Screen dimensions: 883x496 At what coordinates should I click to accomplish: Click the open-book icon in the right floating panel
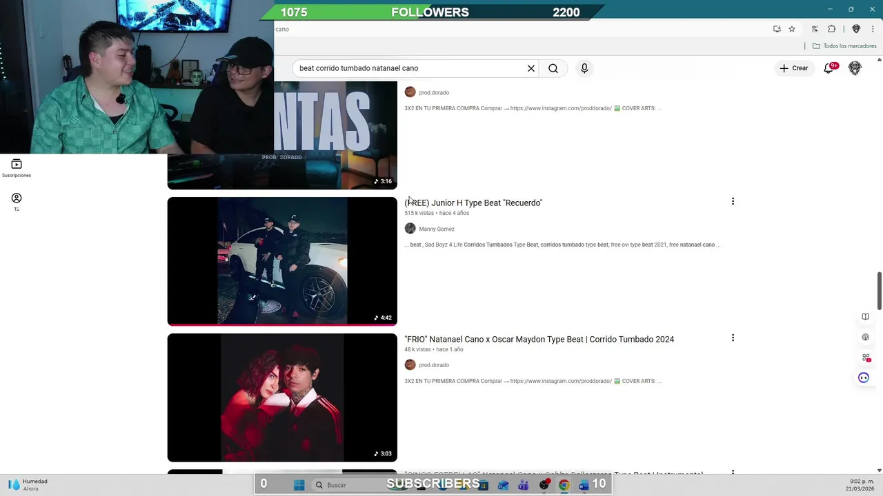(865, 317)
